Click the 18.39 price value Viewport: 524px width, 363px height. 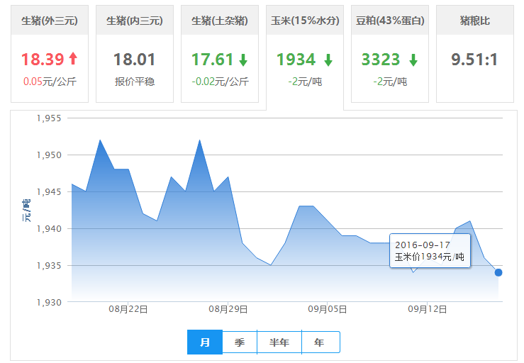(x=43, y=60)
